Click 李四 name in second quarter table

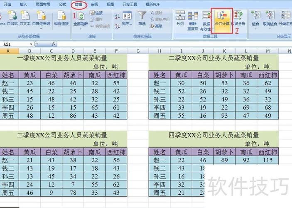(x=159, y=107)
